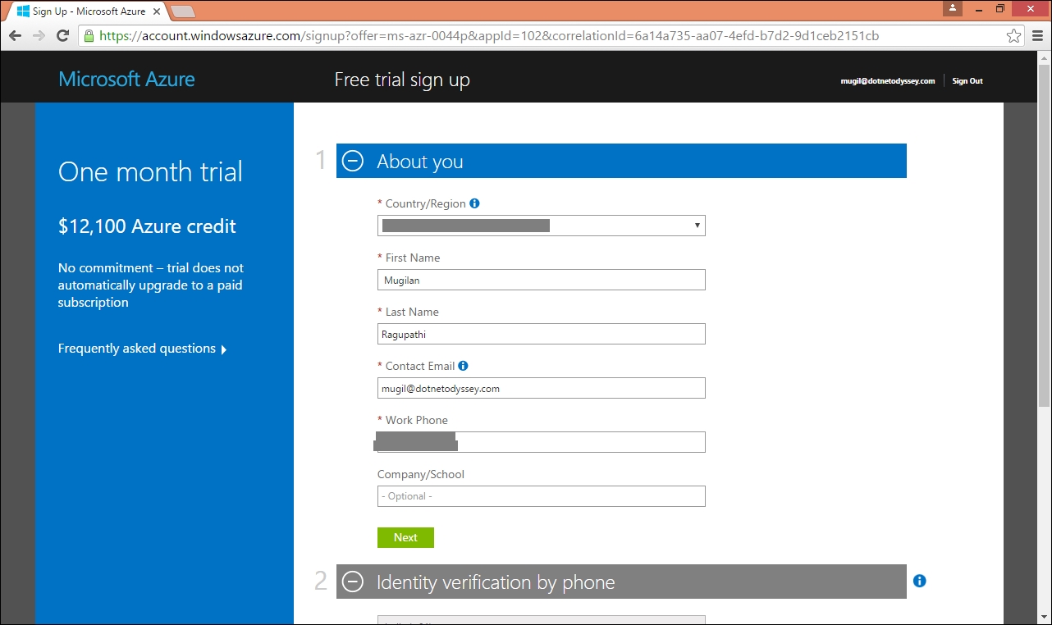1052x625 pixels.
Task: Click the info icon beside Identity verification
Action: (x=919, y=581)
